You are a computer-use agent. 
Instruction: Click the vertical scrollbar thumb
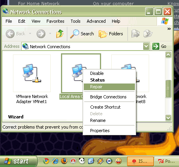point(168,89)
